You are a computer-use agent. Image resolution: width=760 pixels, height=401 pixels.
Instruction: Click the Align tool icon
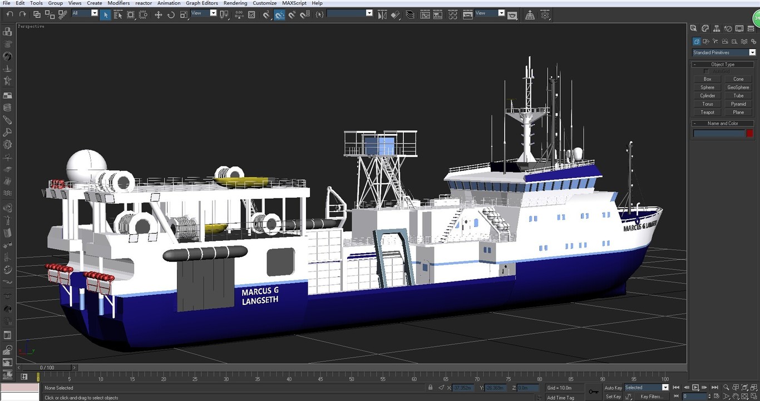coord(395,15)
